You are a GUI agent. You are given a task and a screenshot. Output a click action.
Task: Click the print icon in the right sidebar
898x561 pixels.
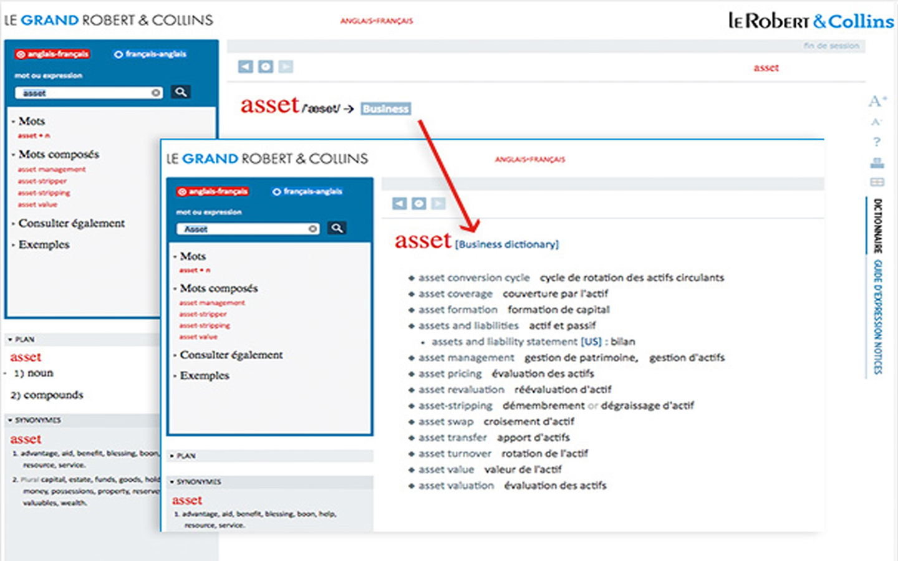[877, 163]
